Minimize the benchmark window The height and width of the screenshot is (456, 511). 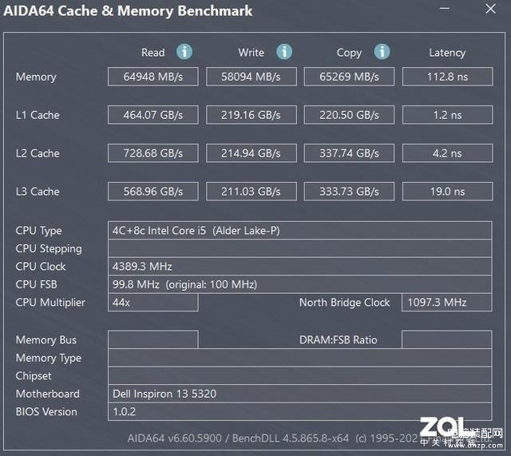coord(444,9)
